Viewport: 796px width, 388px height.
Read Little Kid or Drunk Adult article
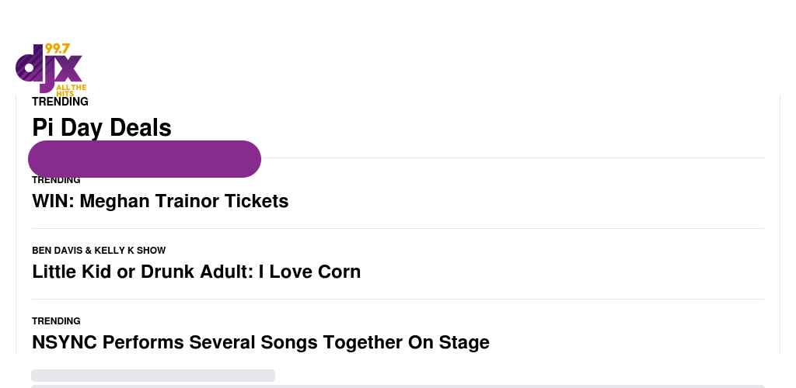point(197,272)
